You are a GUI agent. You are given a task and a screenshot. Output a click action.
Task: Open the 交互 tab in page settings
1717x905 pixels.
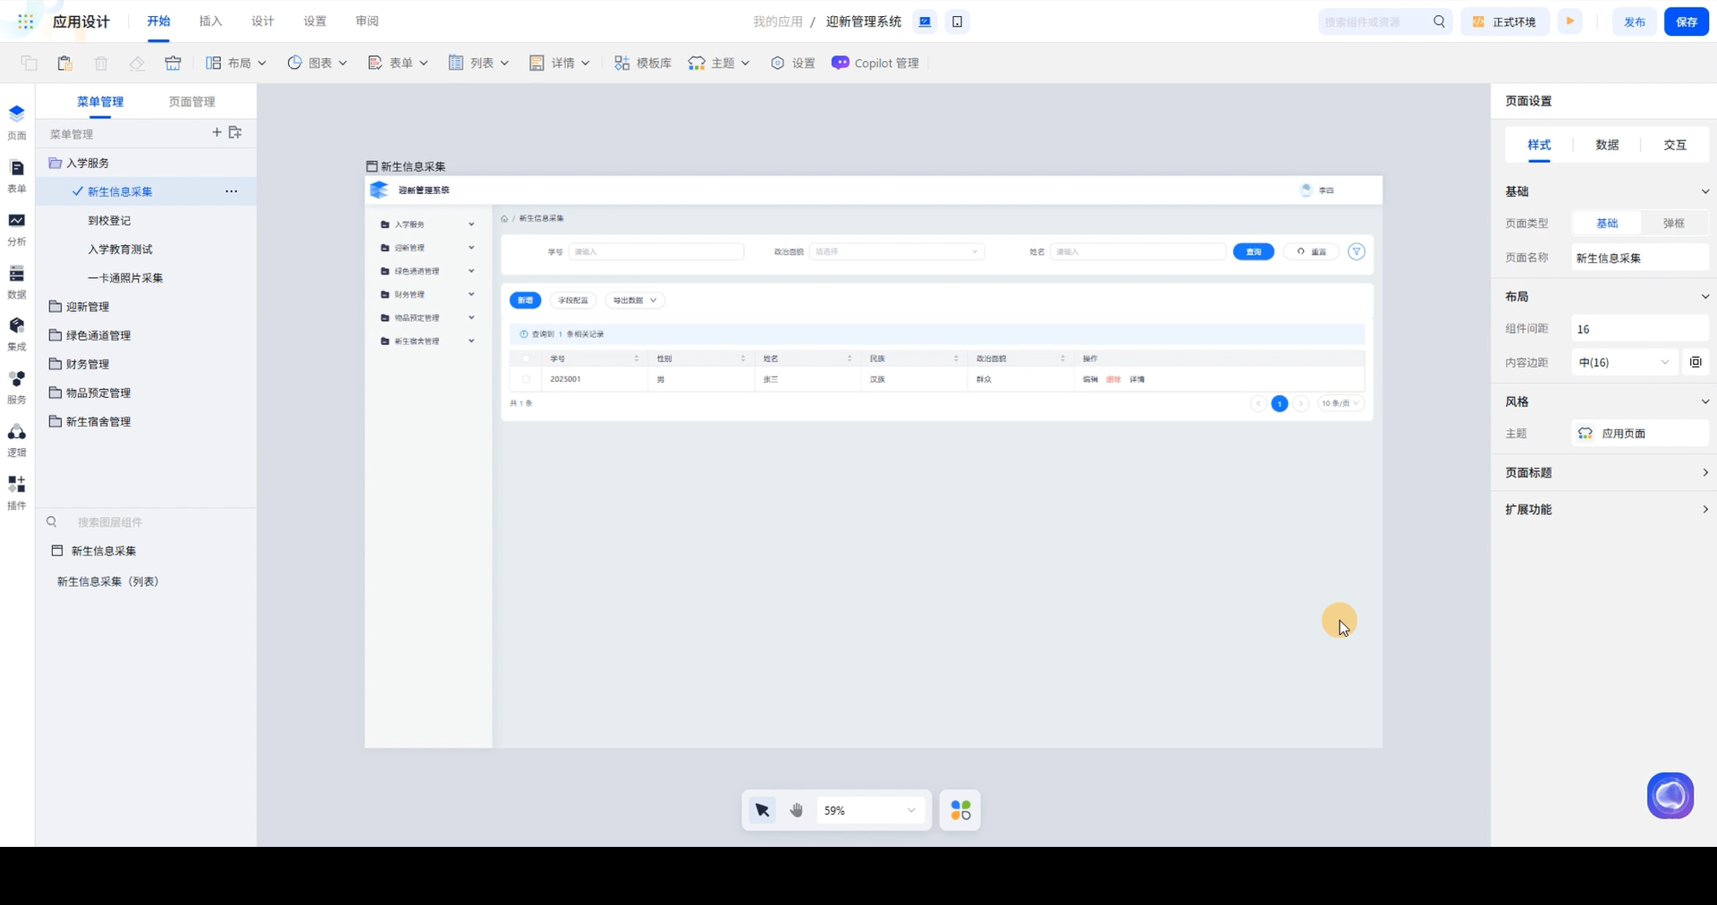tap(1674, 145)
